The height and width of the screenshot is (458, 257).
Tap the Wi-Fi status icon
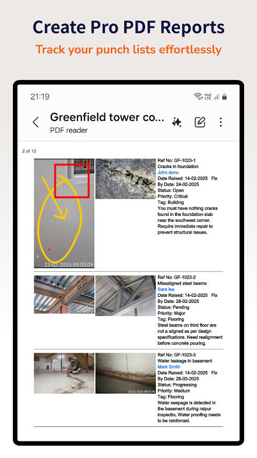click(x=199, y=97)
